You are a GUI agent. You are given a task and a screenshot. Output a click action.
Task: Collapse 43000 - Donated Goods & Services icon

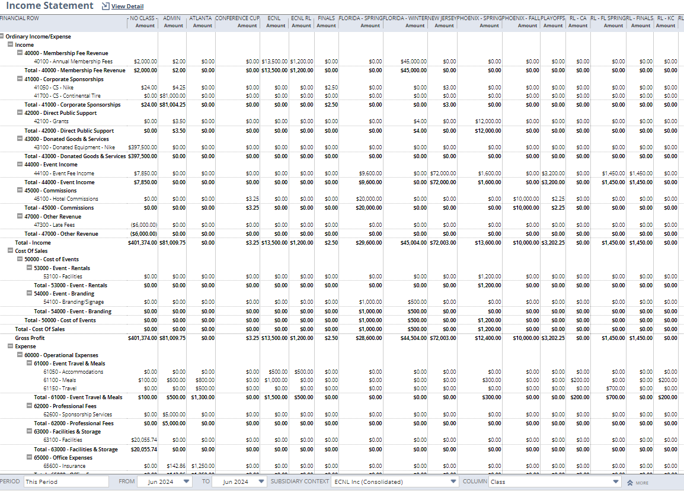20,139
